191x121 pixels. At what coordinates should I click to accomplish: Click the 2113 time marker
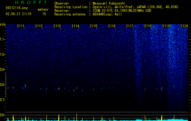coord(57,26)
